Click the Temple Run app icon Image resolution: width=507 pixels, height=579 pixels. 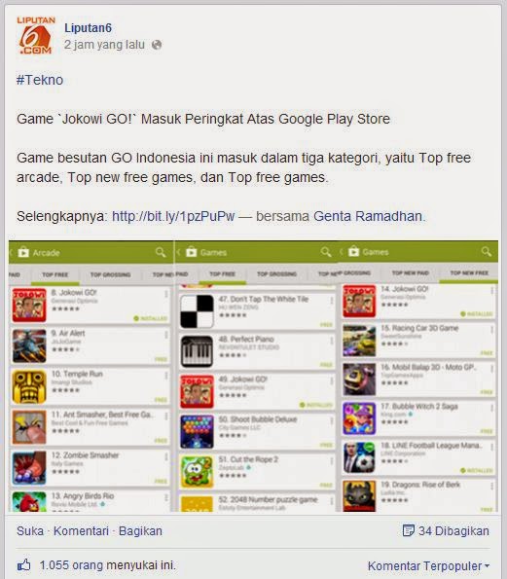tap(29, 386)
